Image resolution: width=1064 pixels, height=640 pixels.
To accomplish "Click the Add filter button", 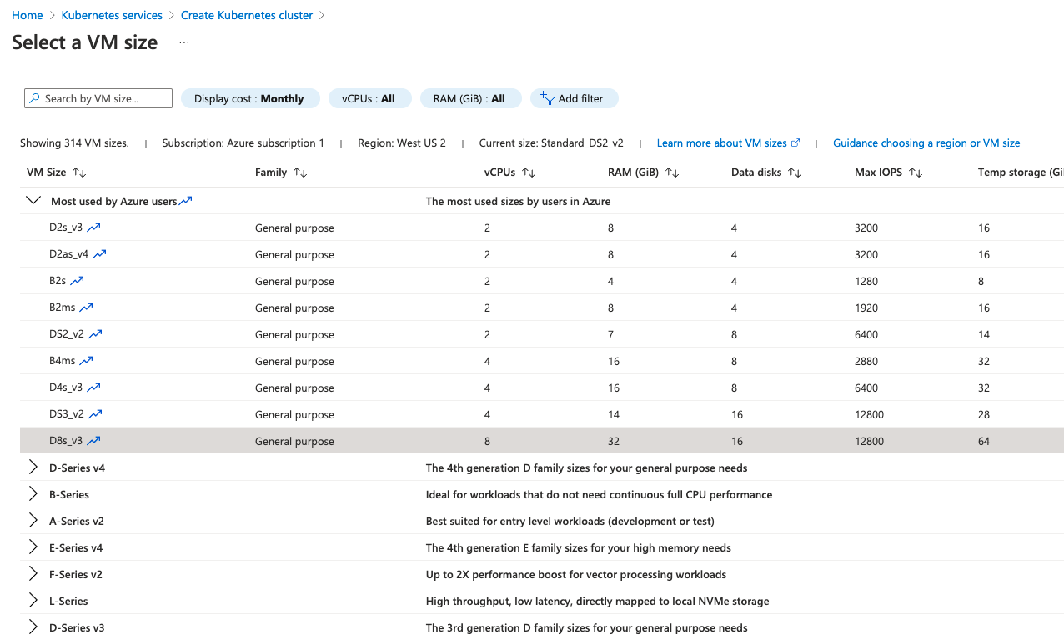I will (x=574, y=98).
